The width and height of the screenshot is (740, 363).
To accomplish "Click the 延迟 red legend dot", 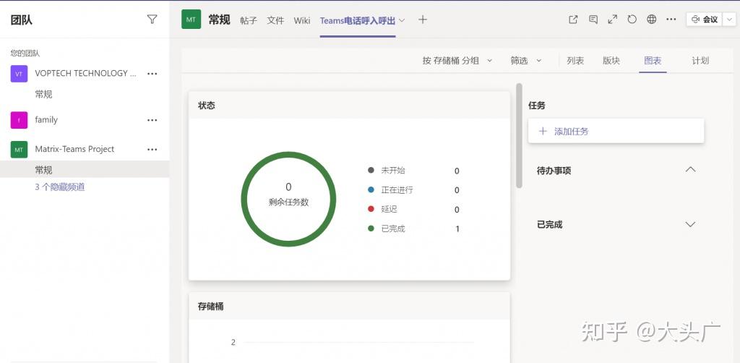I will click(371, 209).
